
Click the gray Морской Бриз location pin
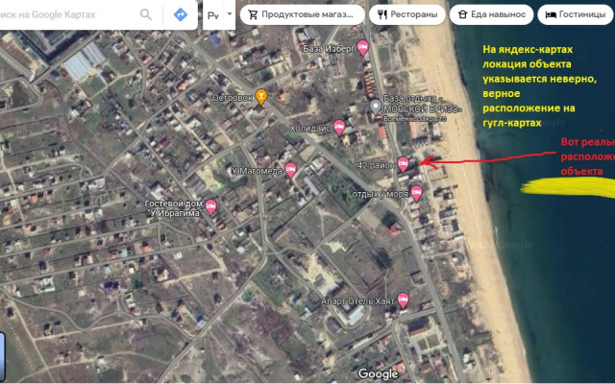point(376,107)
